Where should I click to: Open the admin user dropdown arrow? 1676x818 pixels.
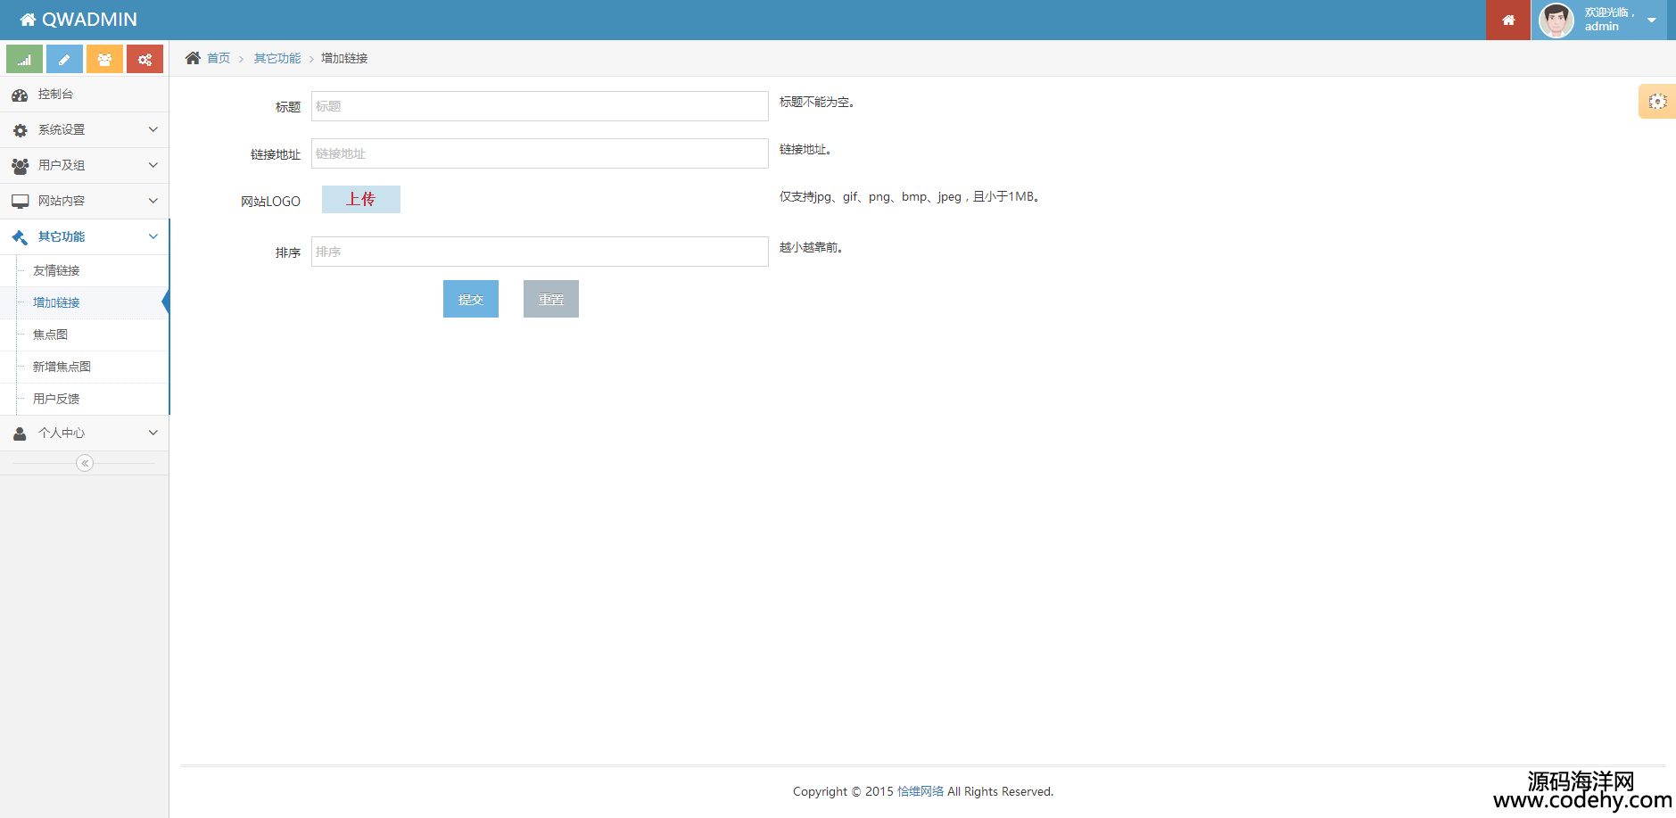tap(1652, 20)
